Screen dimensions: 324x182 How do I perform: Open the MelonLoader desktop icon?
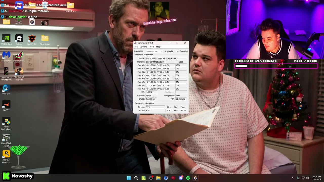point(19,56)
